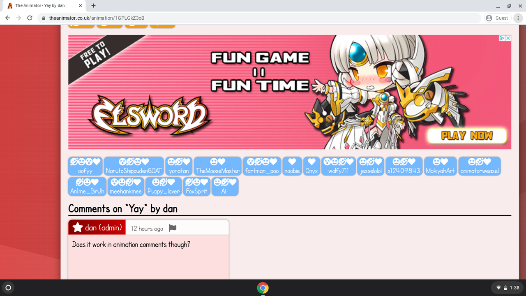Open the Onyx user badge
526x296 pixels.
311,166
